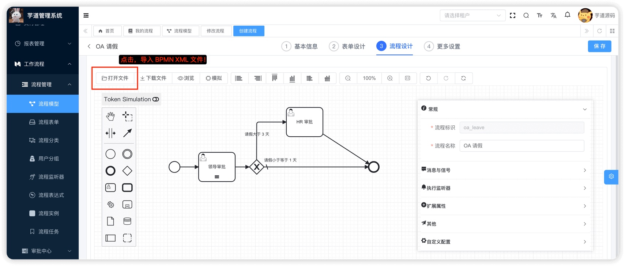Click the 流程名称 input field

click(x=522, y=146)
